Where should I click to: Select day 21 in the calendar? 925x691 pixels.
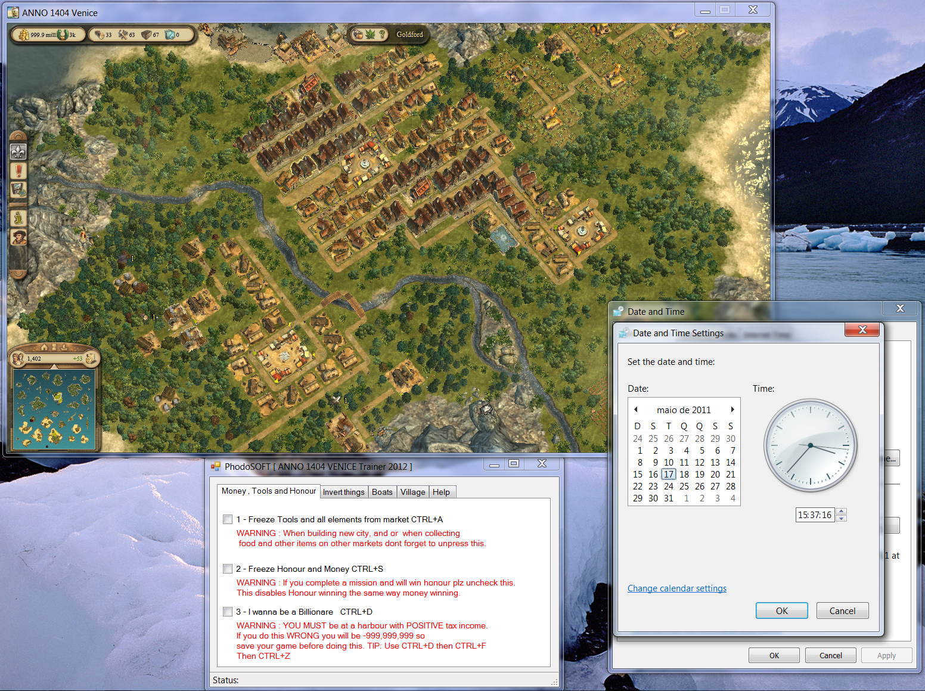[731, 475]
